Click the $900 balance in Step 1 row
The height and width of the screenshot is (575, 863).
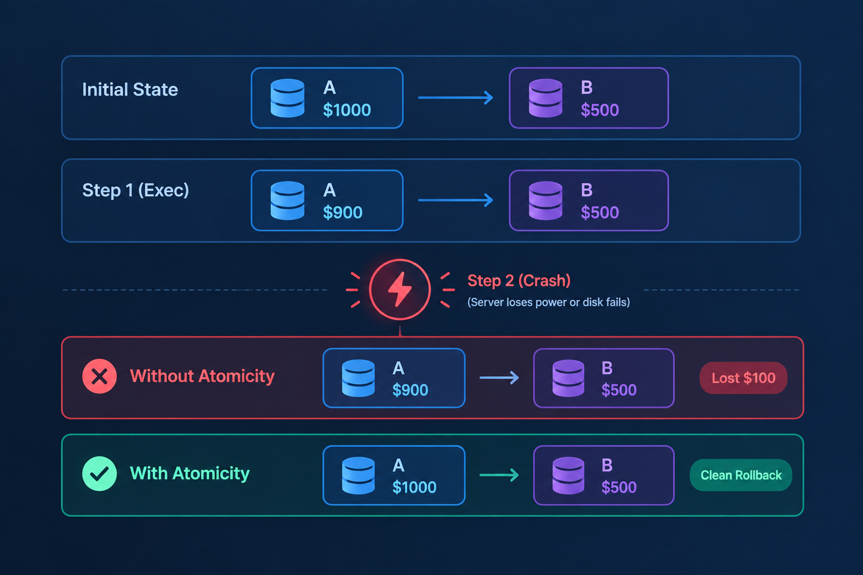pyautogui.click(x=343, y=212)
